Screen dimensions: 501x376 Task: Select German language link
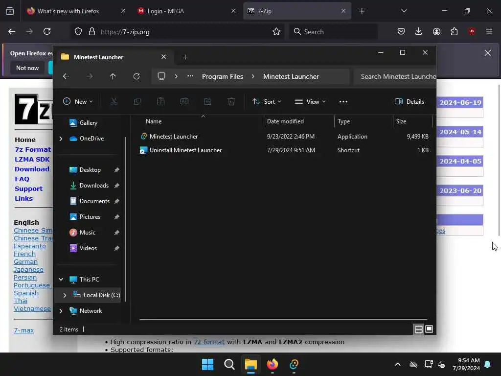[25, 262]
